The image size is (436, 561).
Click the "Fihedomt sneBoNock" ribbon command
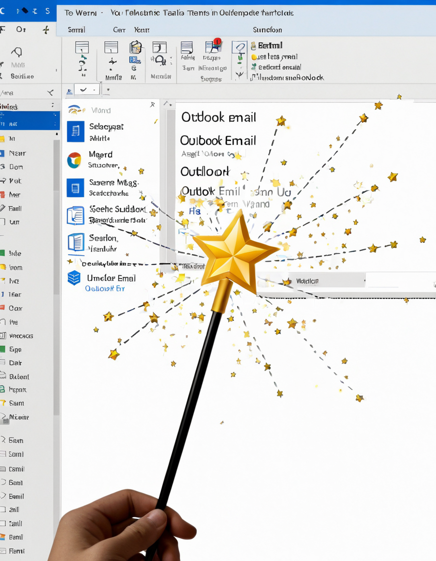click(287, 77)
